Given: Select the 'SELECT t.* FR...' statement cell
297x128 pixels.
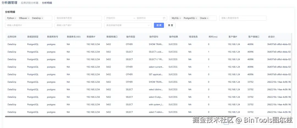Looking at the screenshot, I should pyautogui.click(x=156, y=59).
